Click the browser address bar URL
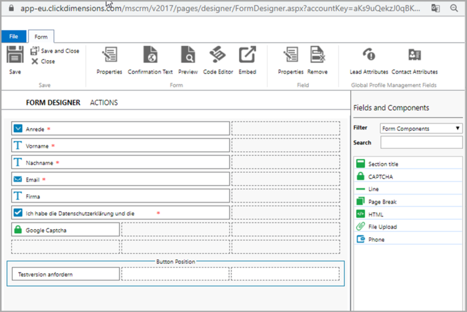This screenshot has width=467, height=312. [x=220, y=9]
